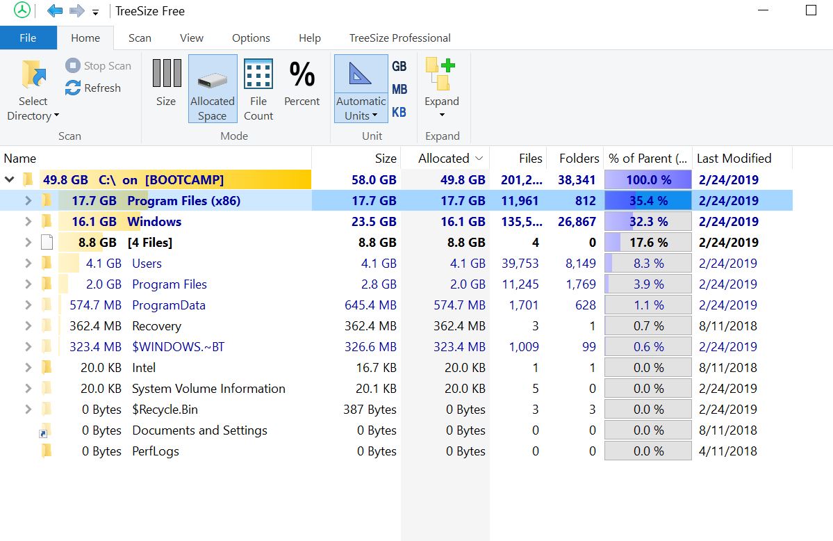Click the Automatic Units triangle icon

360,74
